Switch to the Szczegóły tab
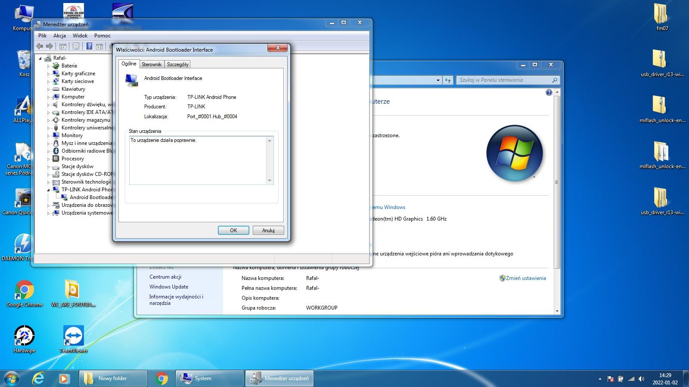Image resolution: width=689 pixels, height=387 pixels. pyautogui.click(x=177, y=64)
